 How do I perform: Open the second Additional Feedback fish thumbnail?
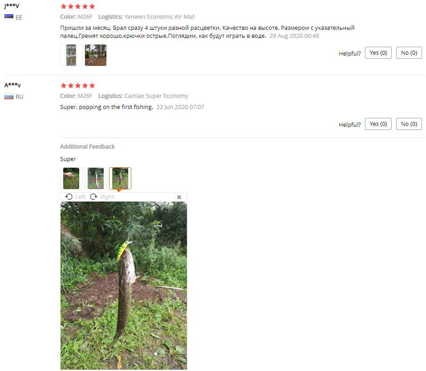(x=96, y=178)
